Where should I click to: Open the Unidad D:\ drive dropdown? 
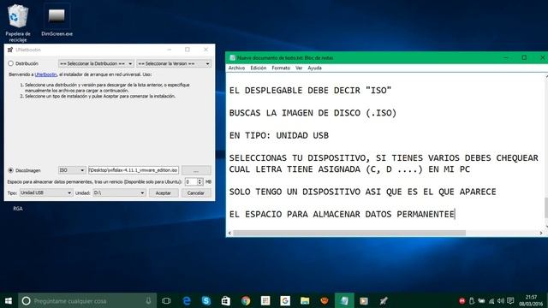pos(119,192)
